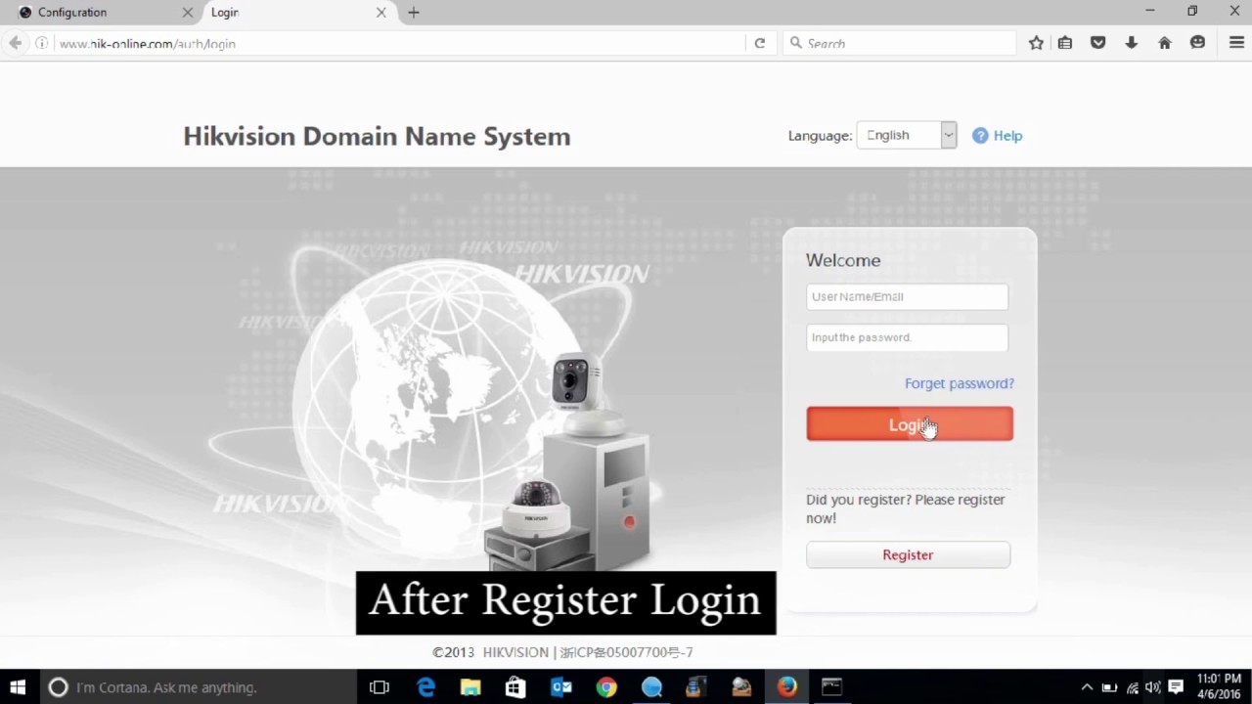Open the downloads arrow icon
The width and height of the screenshot is (1252, 704).
(x=1132, y=43)
